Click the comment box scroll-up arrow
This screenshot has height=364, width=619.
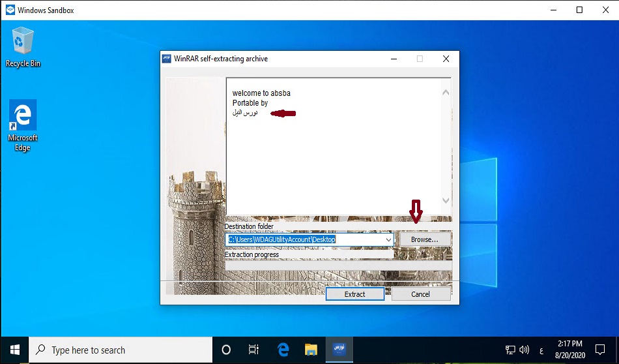click(x=446, y=93)
